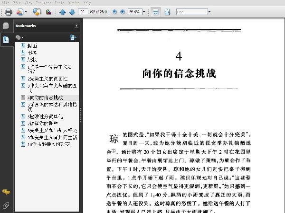
Task: Click the Print icon in the toolbar
Action: point(9,12)
